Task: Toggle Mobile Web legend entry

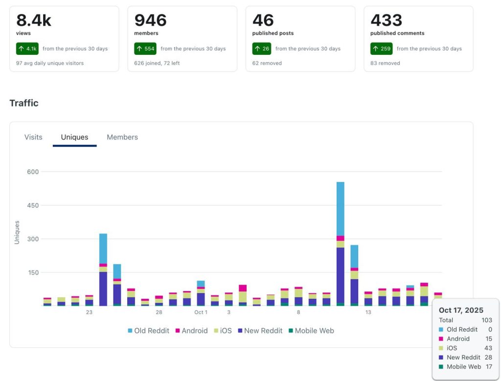Action: (x=311, y=331)
